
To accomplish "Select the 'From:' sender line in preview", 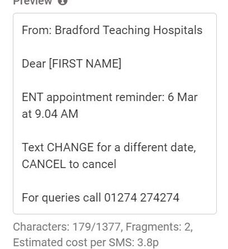I will pos(112,30).
